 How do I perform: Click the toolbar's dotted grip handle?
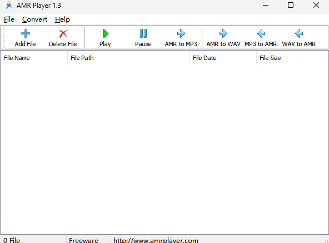(3, 37)
